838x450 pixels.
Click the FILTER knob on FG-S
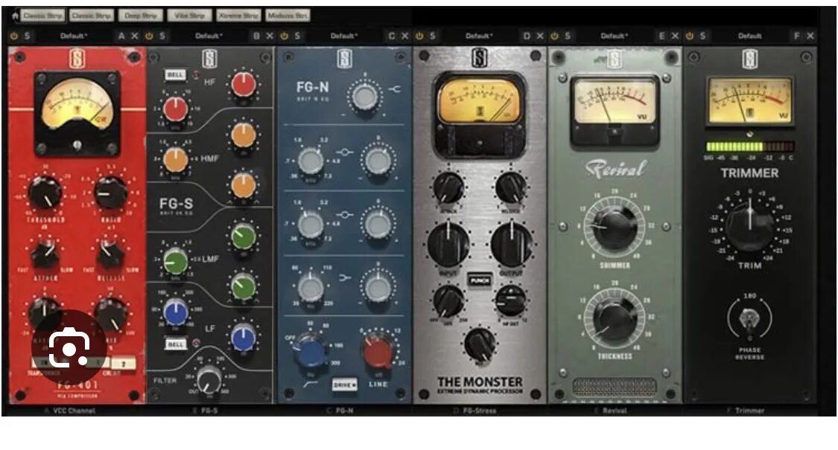pyautogui.click(x=209, y=380)
